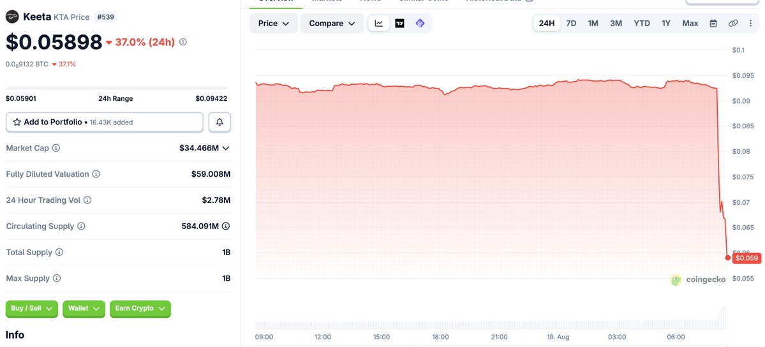Click the notification bell icon

tap(219, 122)
